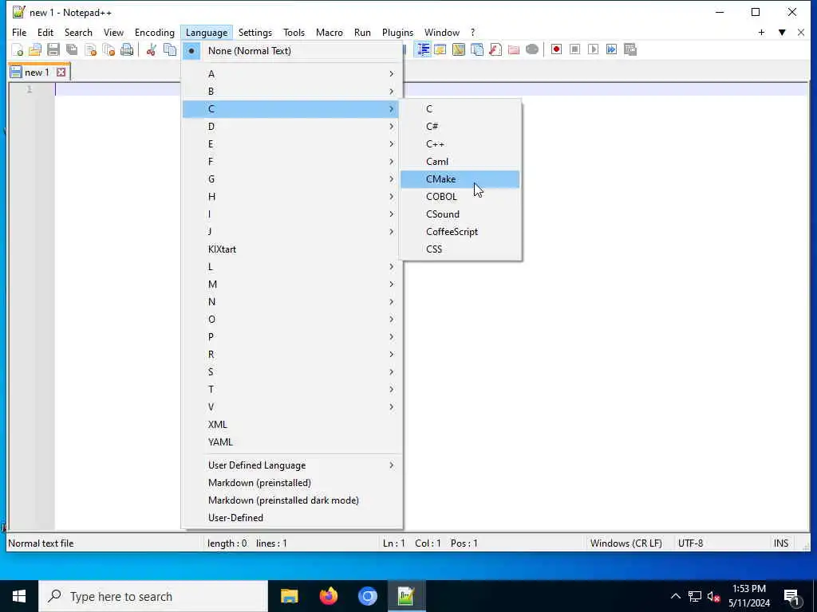817x612 pixels.
Task: Open the Plugins menu
Action: click(397, 32)
